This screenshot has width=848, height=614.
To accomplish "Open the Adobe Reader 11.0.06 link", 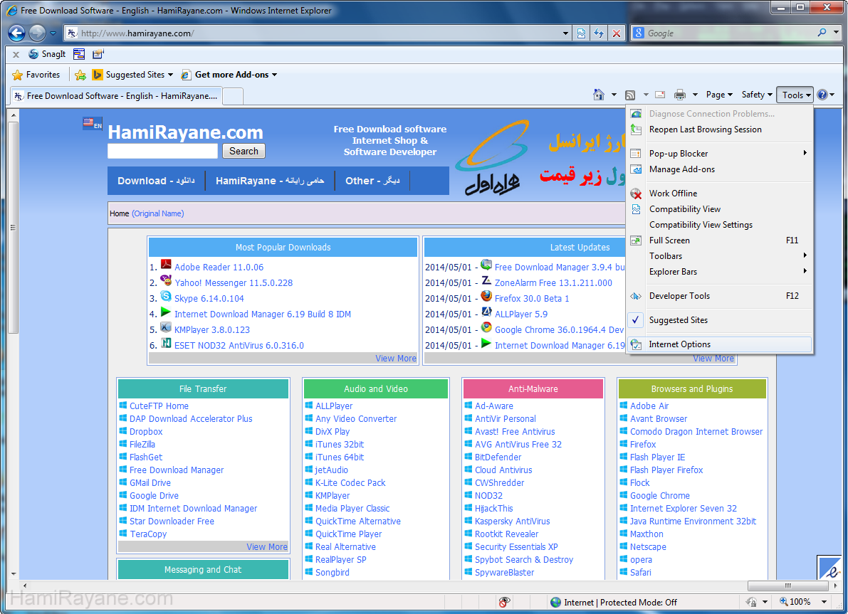I will [x=219, y=268].
